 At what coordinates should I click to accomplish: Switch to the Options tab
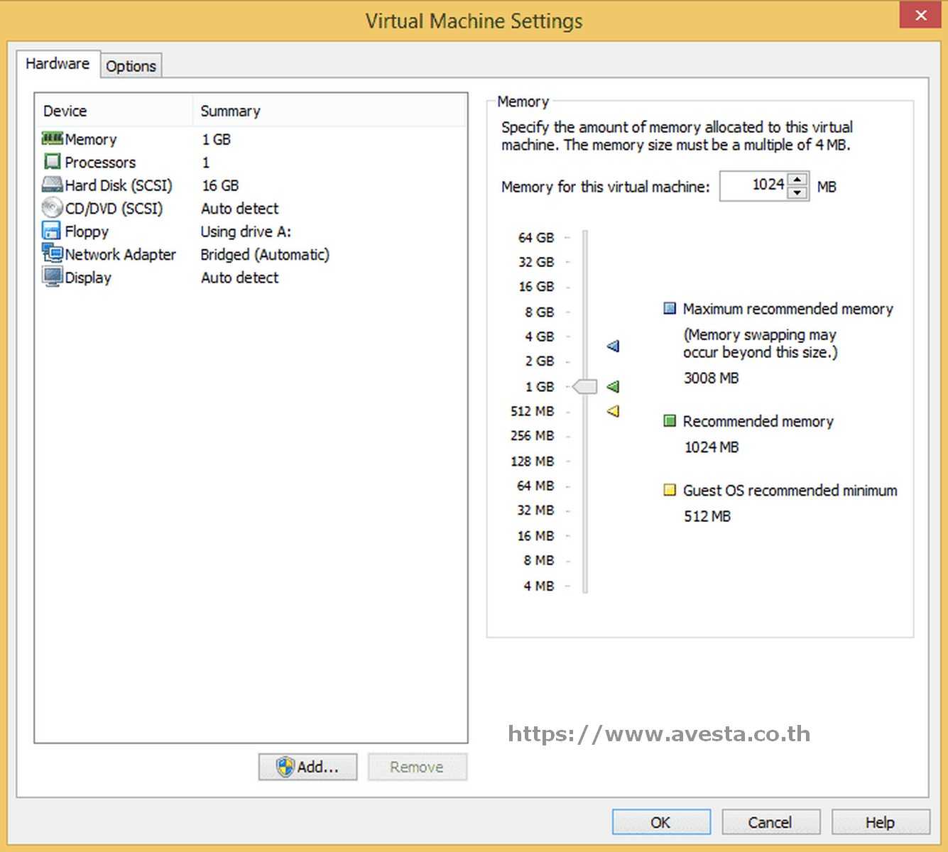click(131, 65)
